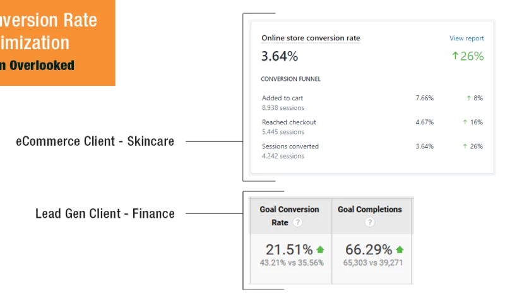Image resolution: width=505 pixels, height=303 pixels.
Task: Click the 26% increase arrow in Sessions converted row
Action: [x=465, y=146]
